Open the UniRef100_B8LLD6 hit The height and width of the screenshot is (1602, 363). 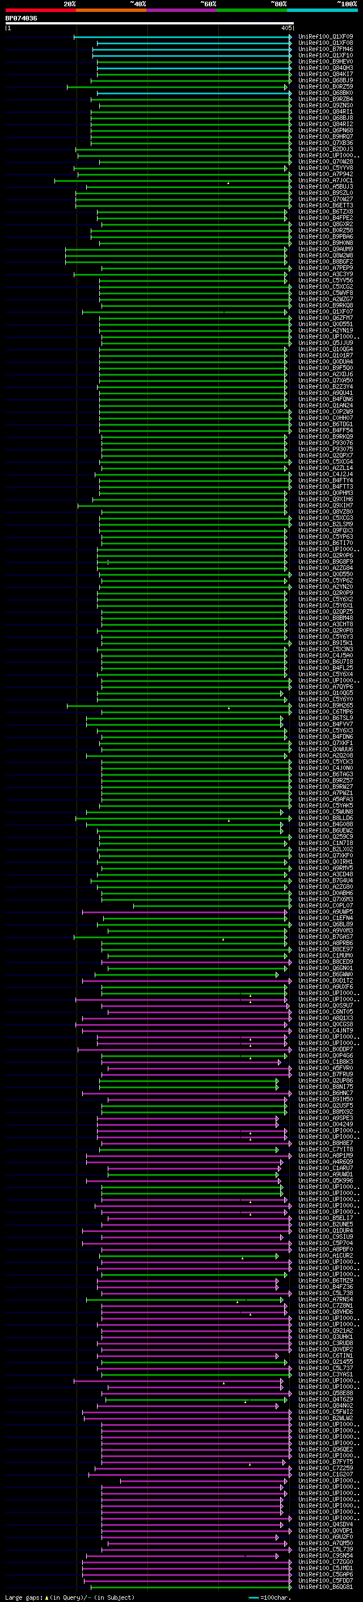pyautogui.click(x=326, y=818)
